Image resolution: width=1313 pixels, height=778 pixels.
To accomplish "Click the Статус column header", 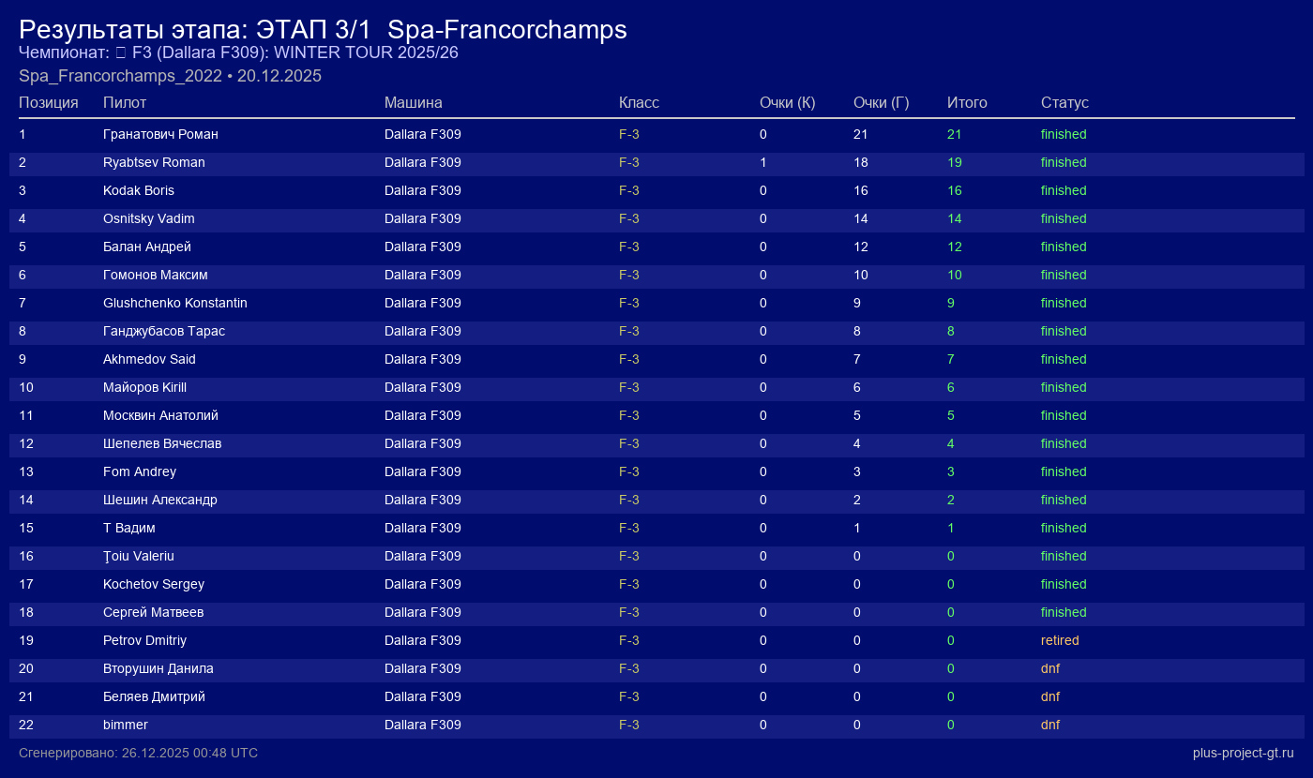I will [1064, 102].
